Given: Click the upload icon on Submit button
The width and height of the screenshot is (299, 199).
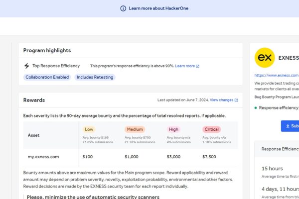Looking at the screenshot, I should (288, 126).
